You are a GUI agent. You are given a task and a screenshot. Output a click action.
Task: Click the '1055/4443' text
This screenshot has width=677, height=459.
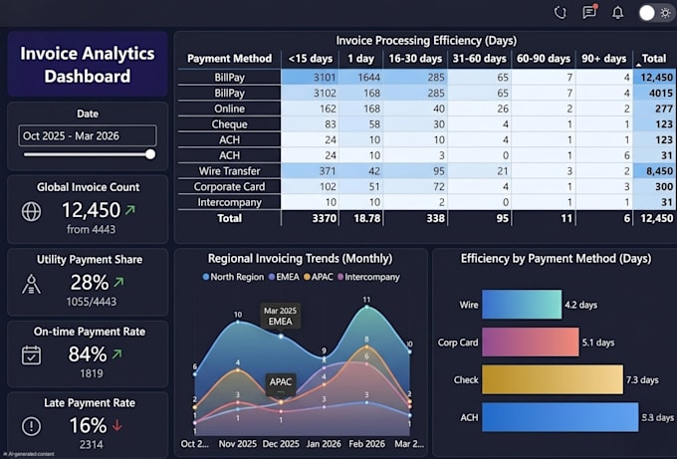coord(92,302)
